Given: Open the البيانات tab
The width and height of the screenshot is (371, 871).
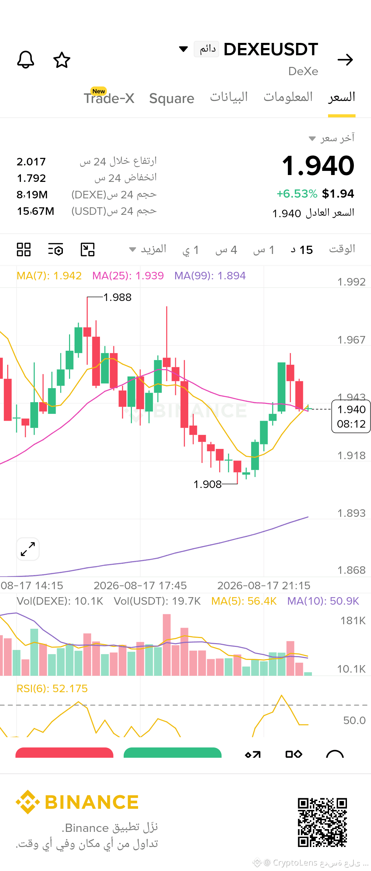Looking at the screenshot, I should [229, 97].
